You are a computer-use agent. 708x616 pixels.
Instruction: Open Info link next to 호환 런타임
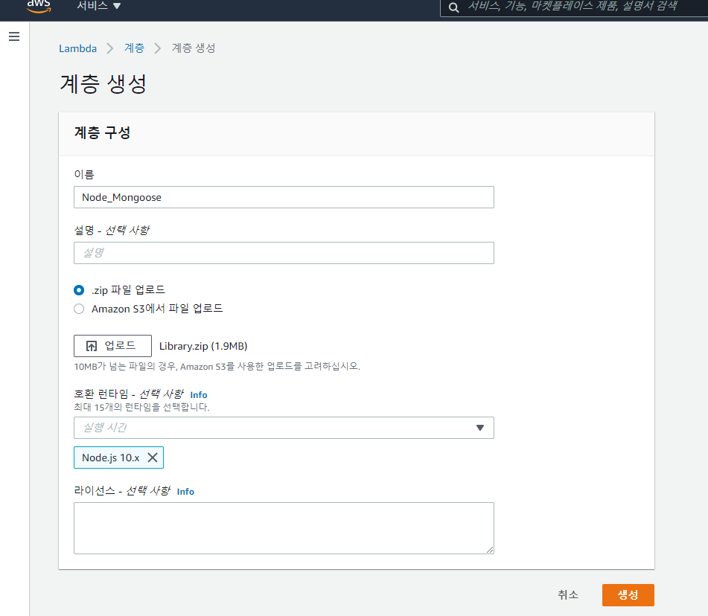199,395
